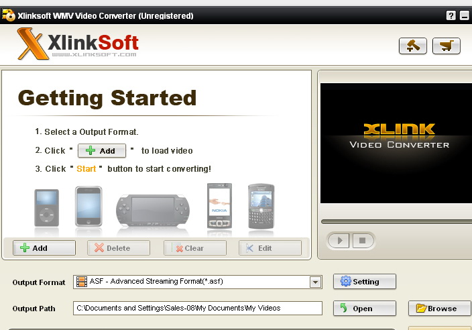
Task: Click the Open output folder button
Action: [x=365, y=309]
